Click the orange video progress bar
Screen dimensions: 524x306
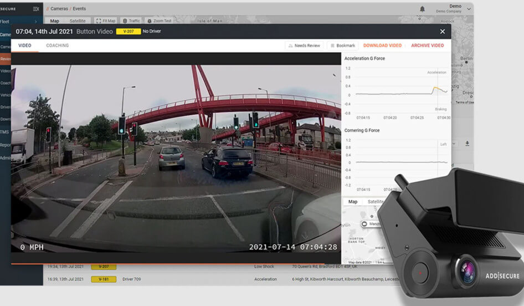[x=167, y=264]
